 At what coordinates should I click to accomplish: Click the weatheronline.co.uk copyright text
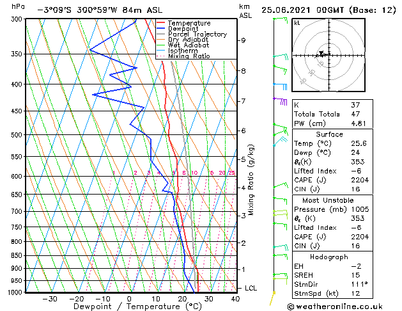335,307
